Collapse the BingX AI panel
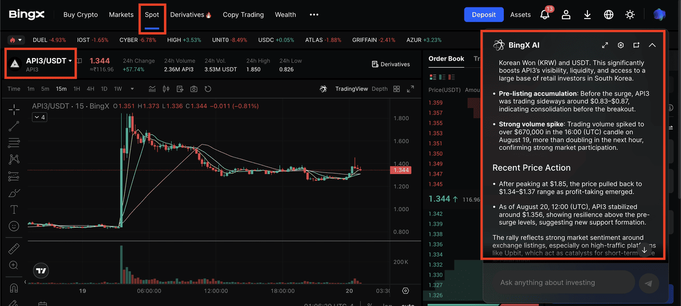 pyautogui.click(x=652, y=45)
